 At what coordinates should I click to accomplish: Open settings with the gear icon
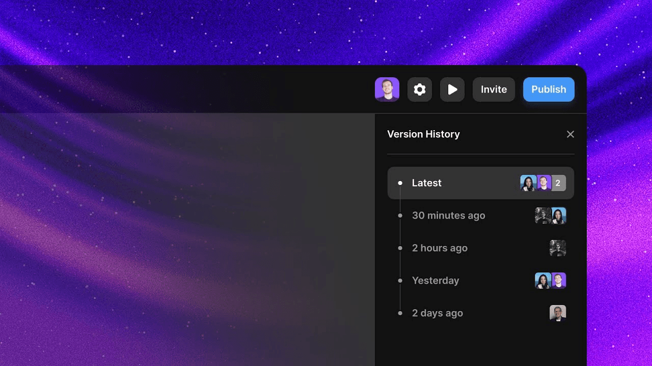coord(420,89)
